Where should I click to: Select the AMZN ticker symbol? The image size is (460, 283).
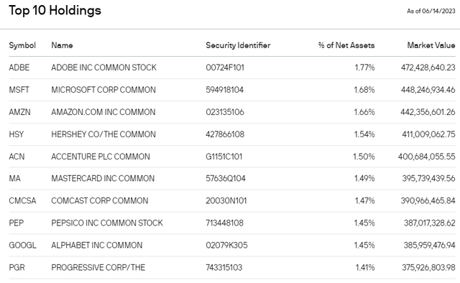(19, 112)
